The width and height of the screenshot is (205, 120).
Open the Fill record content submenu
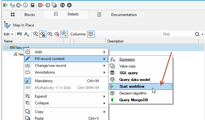[66, 59]
